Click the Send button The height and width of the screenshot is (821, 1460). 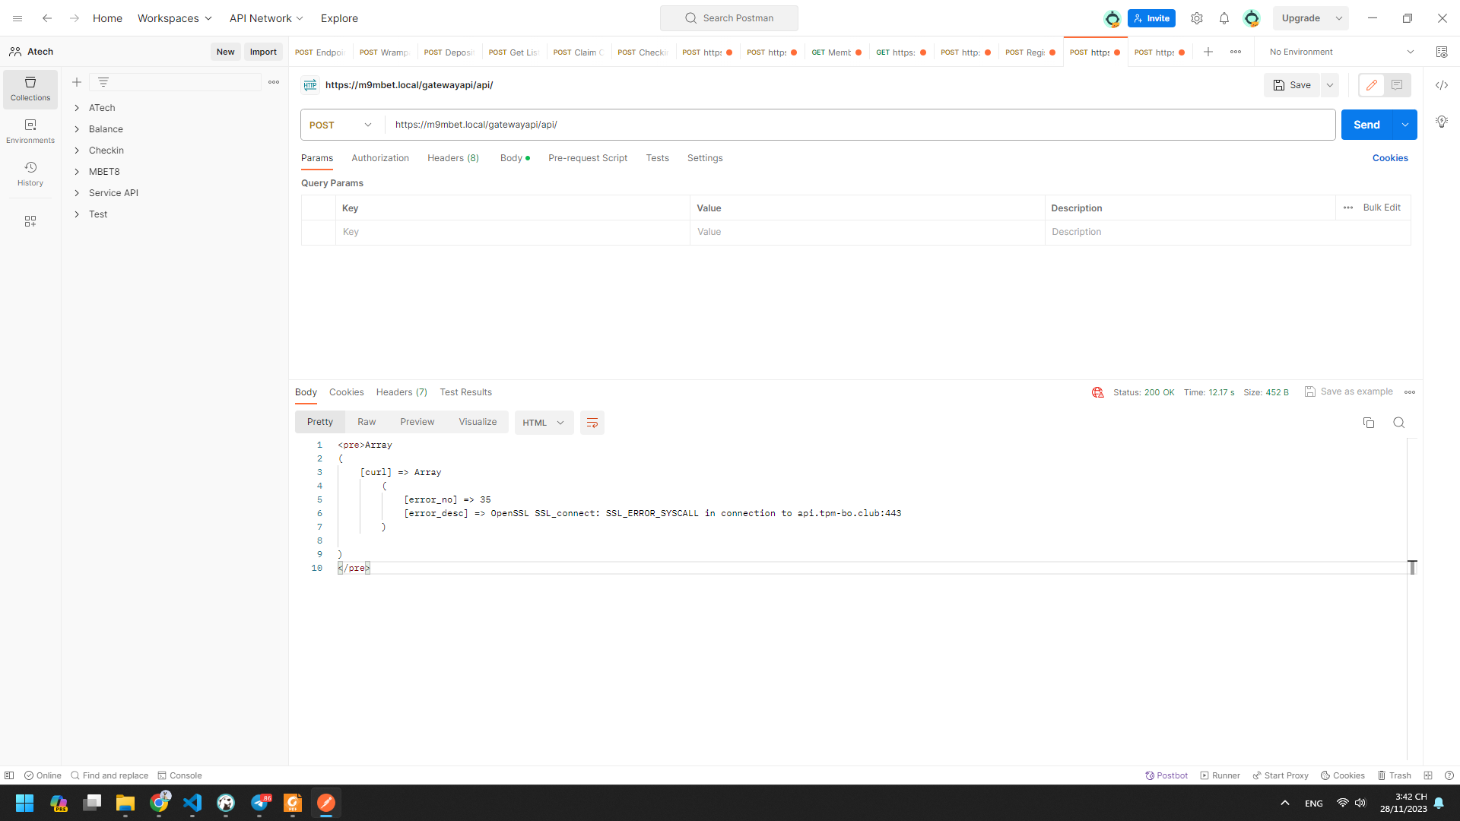pyautogui.click(x=1366, y=125)
